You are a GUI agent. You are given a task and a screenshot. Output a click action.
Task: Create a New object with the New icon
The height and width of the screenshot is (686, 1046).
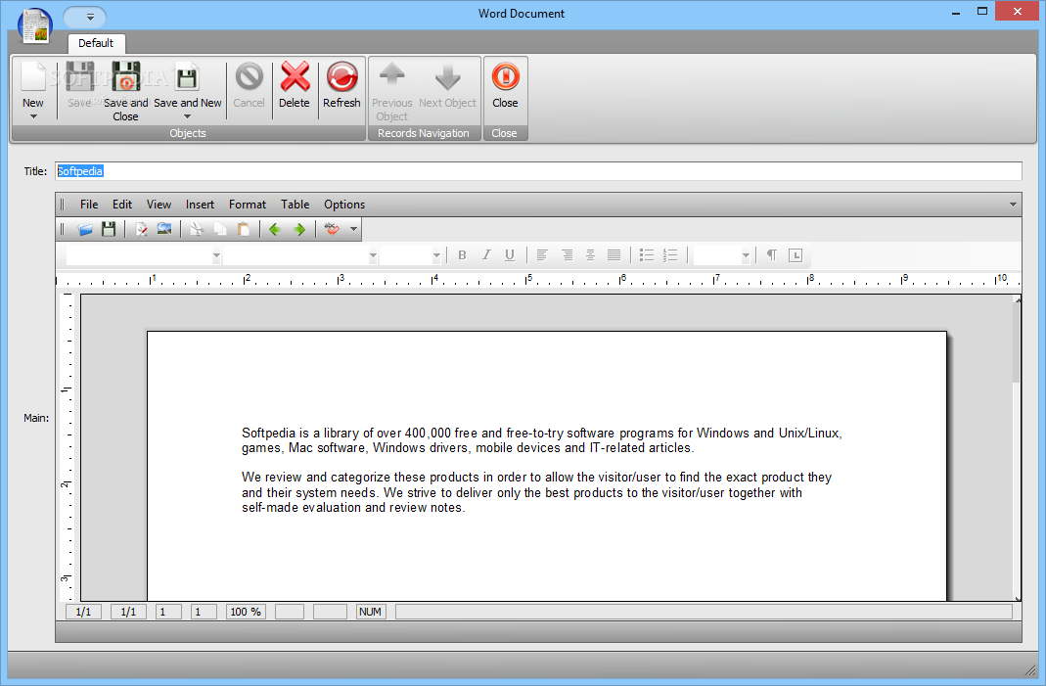point(32,76)
